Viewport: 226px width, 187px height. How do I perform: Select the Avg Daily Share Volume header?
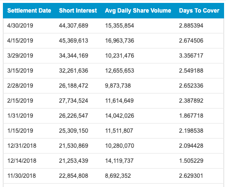point(138,11)
